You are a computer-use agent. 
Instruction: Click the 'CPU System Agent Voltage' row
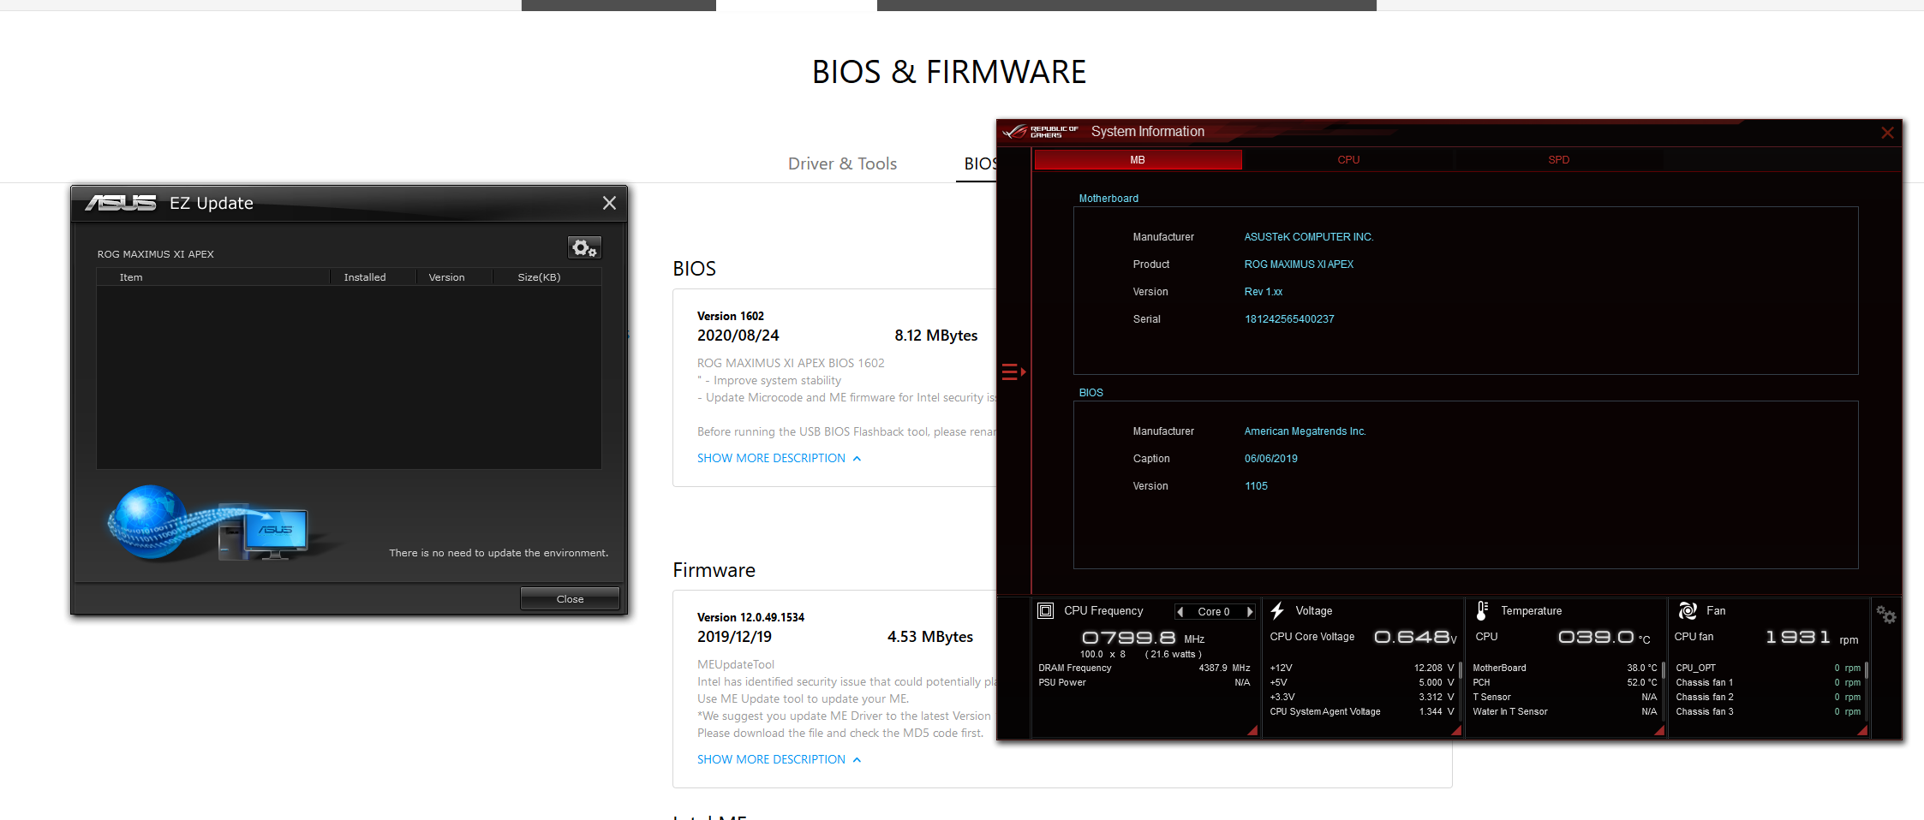click(x=1362, y=711)
